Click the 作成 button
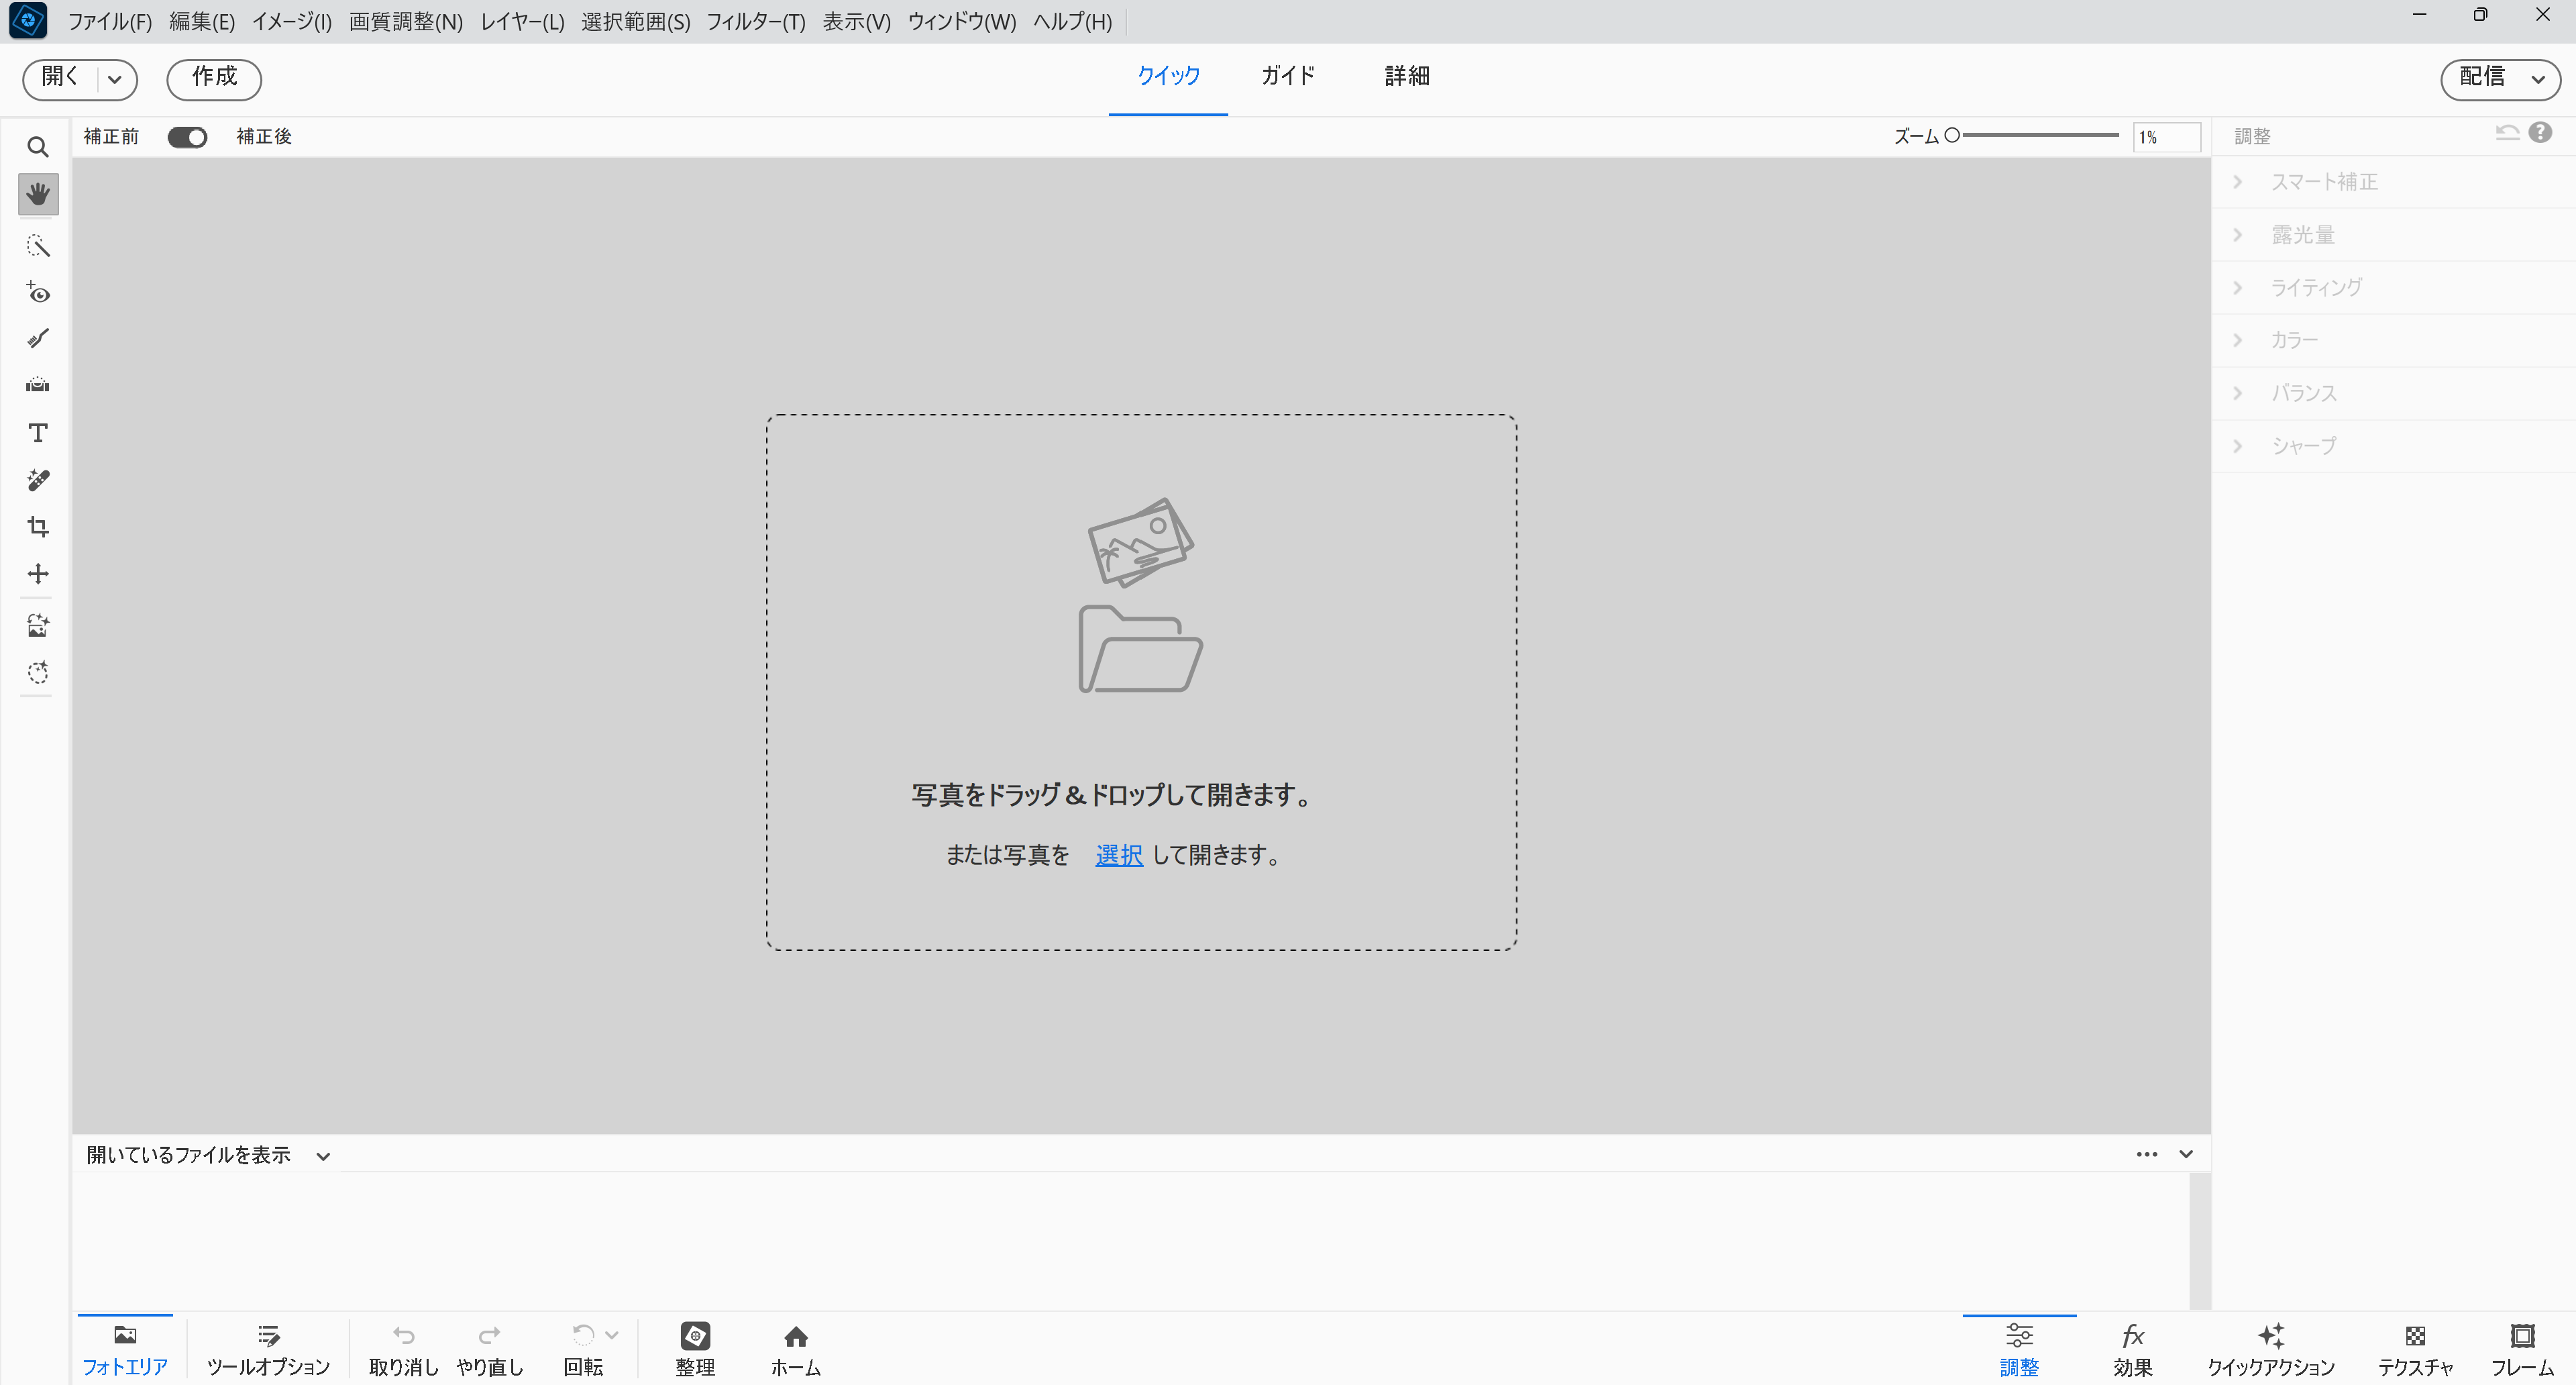The height and width of the screenshot is (1385, 2576). [x=214, y=78]
